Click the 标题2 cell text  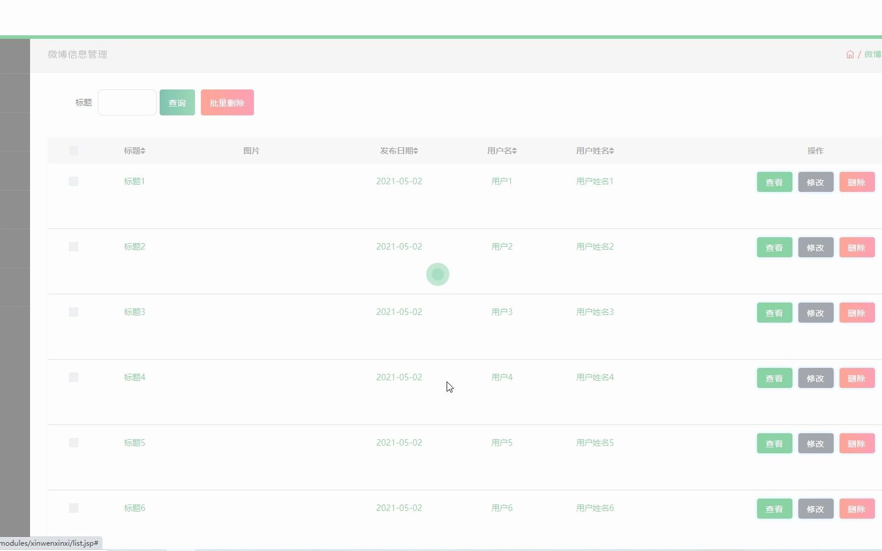(x=134, y=247)
